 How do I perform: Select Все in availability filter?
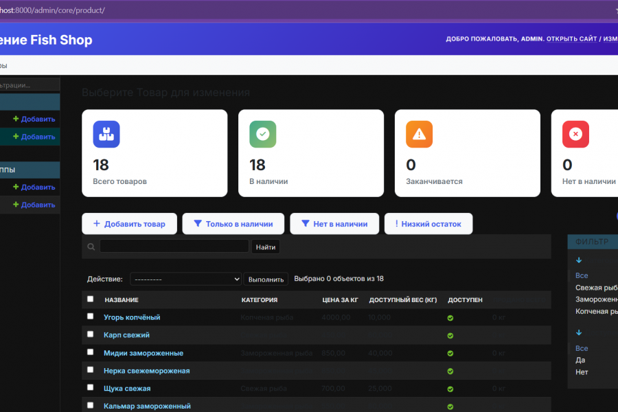point(582,349)
